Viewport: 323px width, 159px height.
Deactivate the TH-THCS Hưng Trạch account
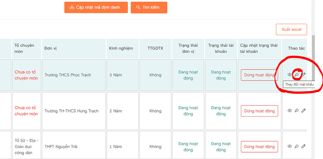click(259, 111)
